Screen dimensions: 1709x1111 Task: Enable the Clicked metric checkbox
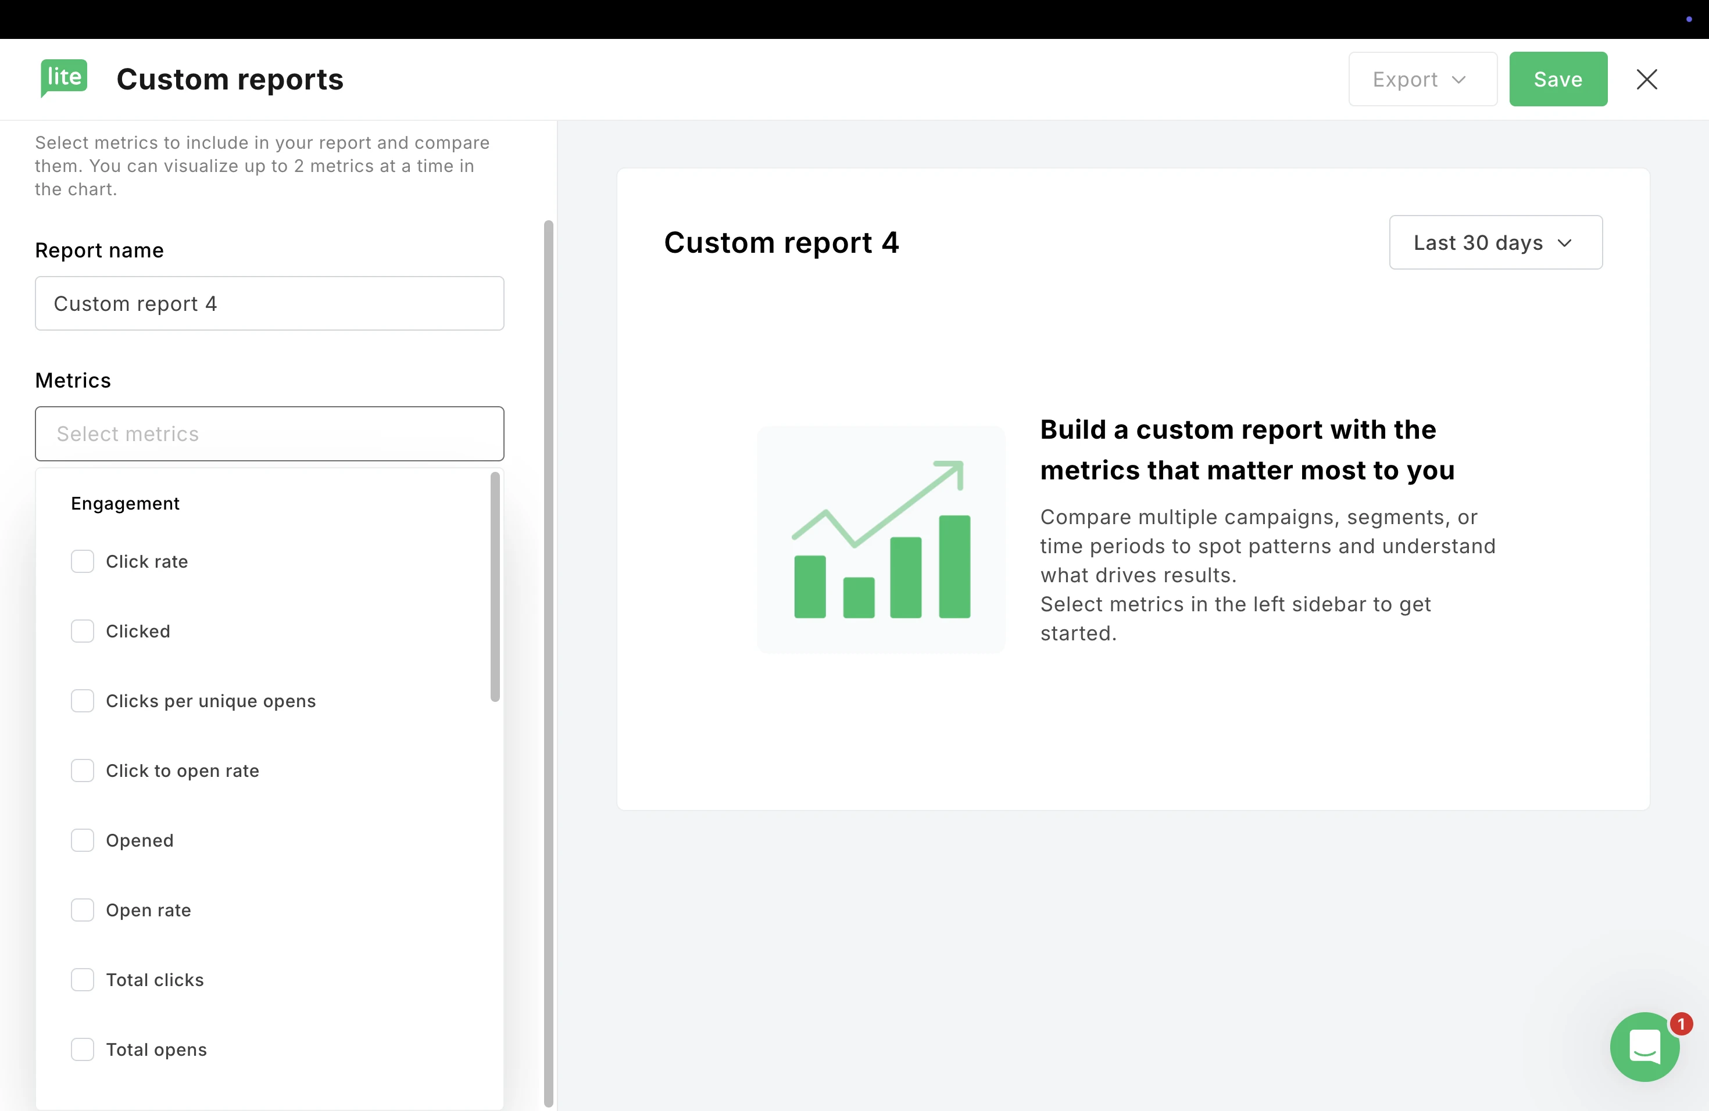pyautogui.click(x=83, y=631)
